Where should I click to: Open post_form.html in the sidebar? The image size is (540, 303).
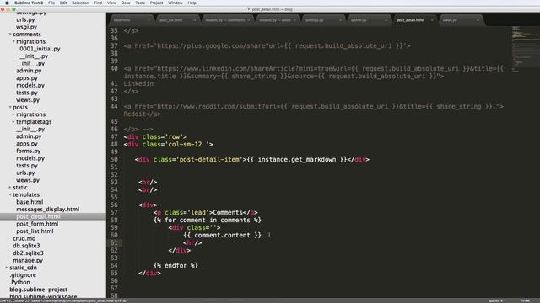click(x=37, y=224)
